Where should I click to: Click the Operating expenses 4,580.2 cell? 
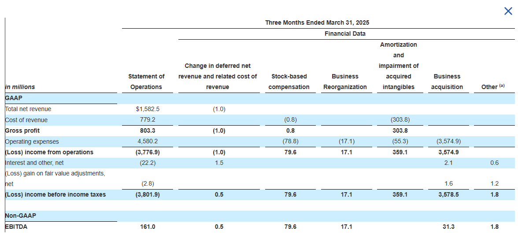coord(147,141)
